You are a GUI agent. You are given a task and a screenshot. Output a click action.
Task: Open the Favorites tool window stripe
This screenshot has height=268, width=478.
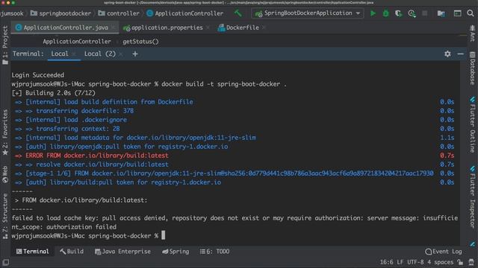5,133
